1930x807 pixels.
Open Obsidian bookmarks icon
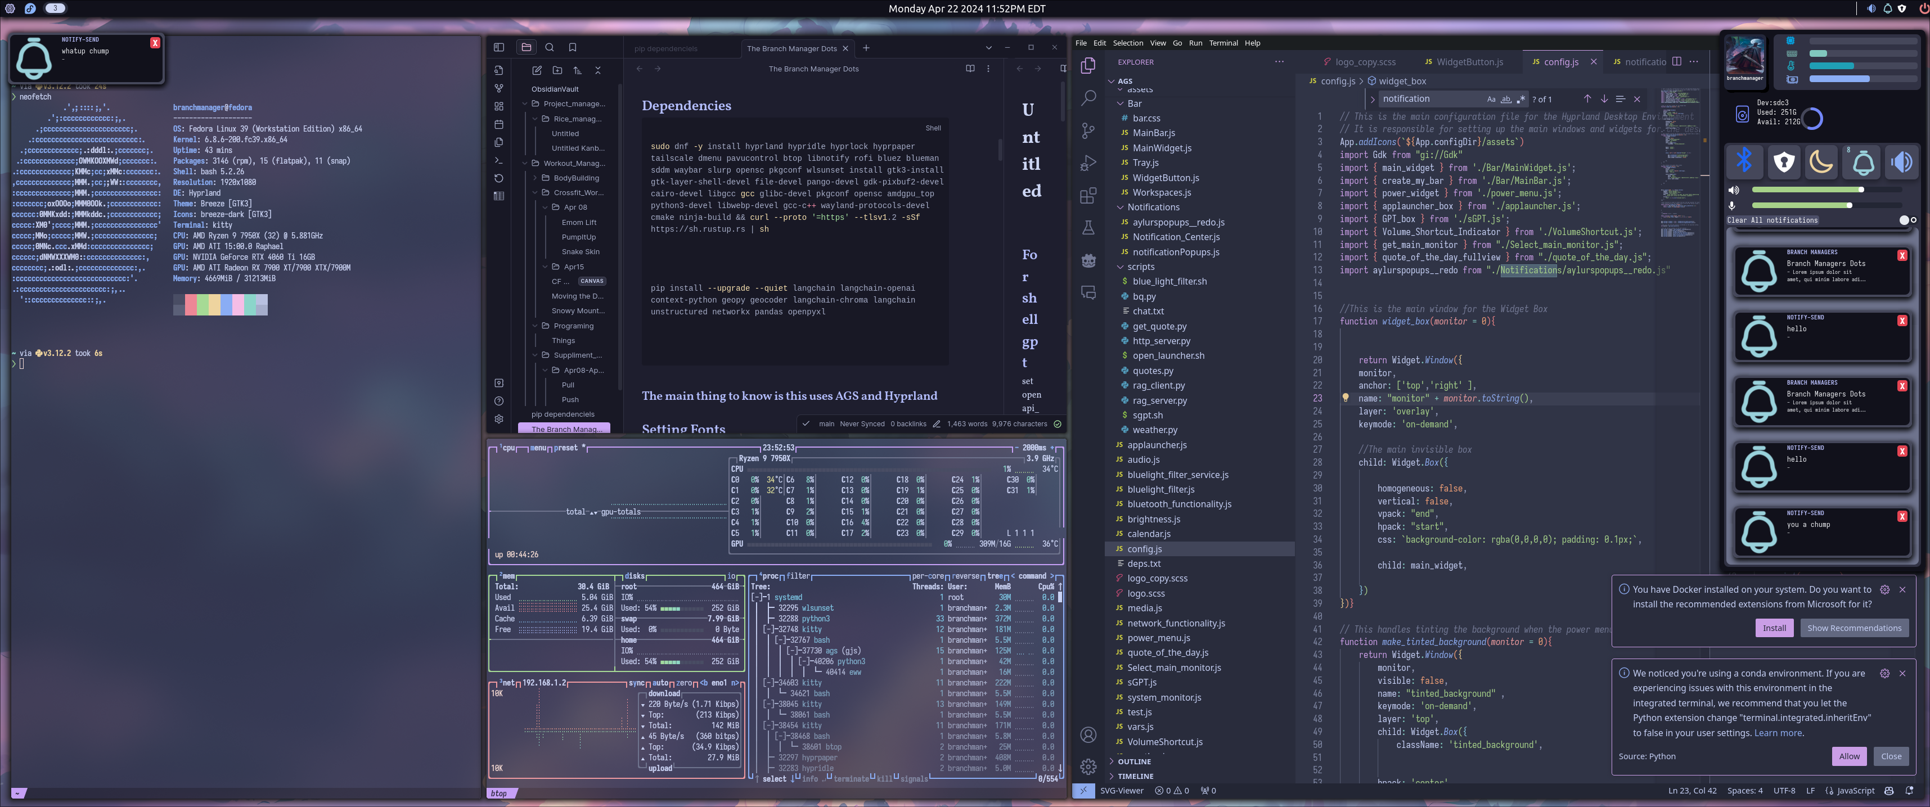coord(573,47)
